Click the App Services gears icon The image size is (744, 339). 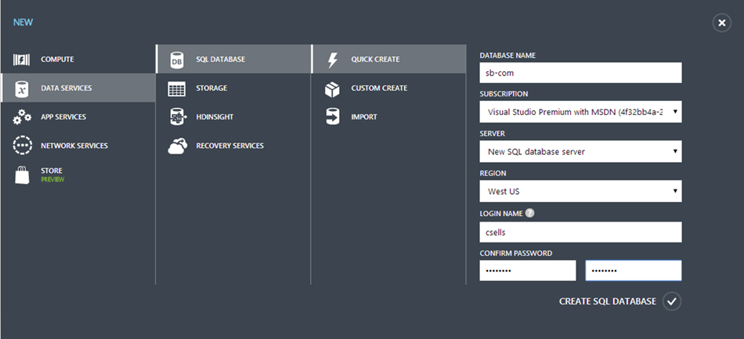pos(22,117)
